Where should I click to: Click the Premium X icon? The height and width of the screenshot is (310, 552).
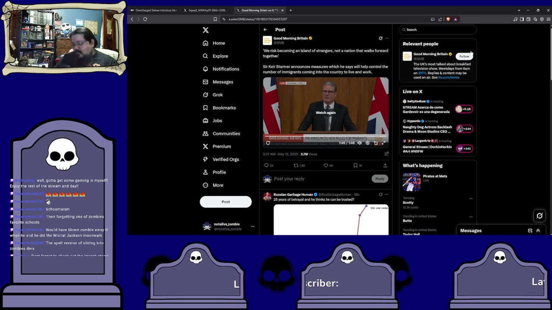point(205,146)
